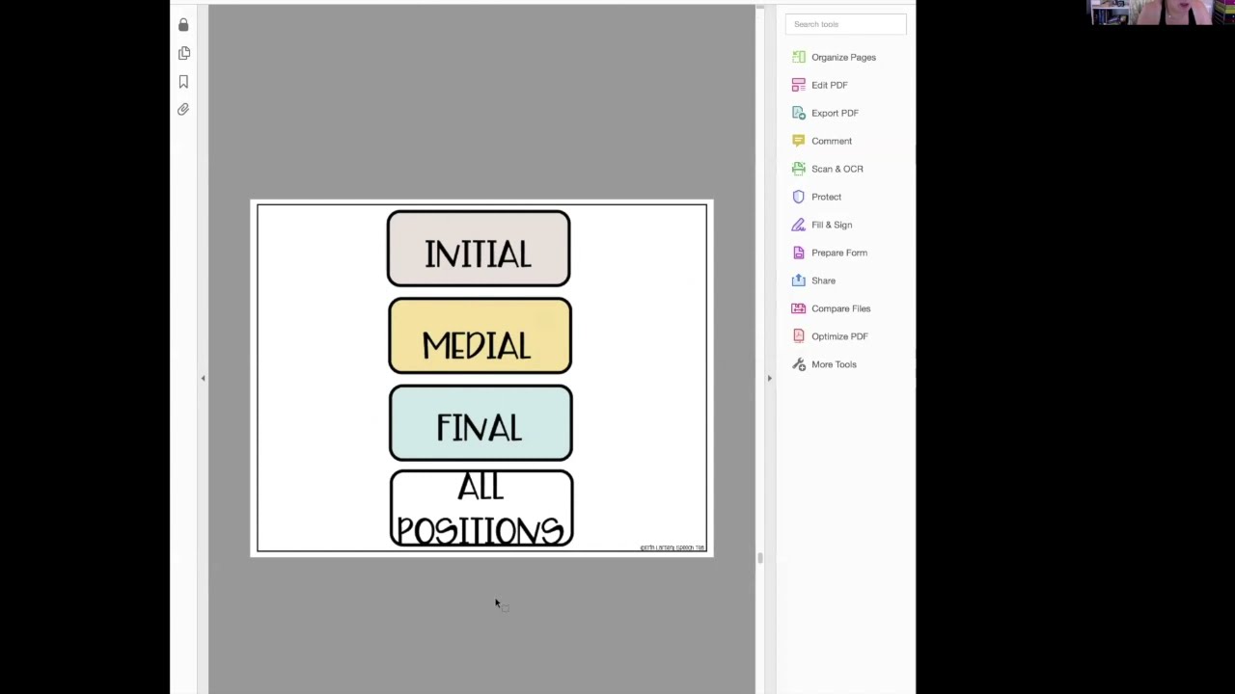Click the document vertical scrollbar handle
The image size is (1235, 694).
pos(760,557)
